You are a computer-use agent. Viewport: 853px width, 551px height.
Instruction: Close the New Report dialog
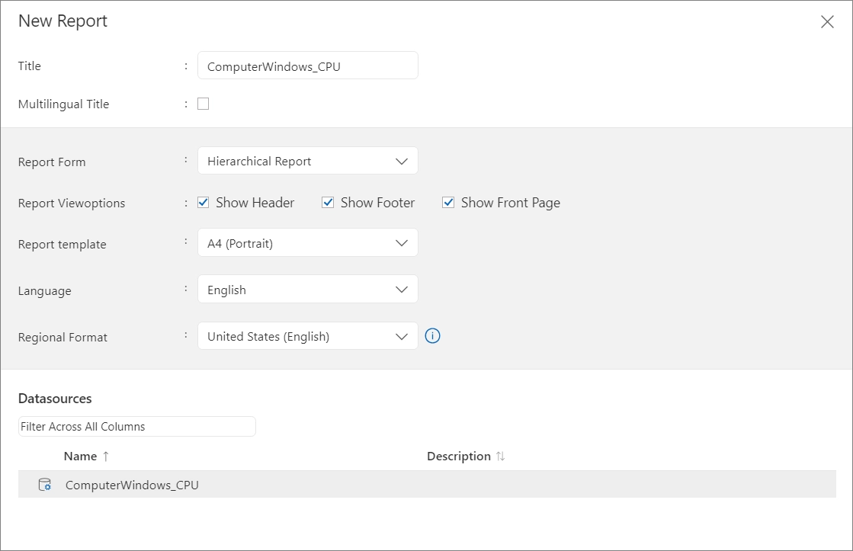(827, 21)
